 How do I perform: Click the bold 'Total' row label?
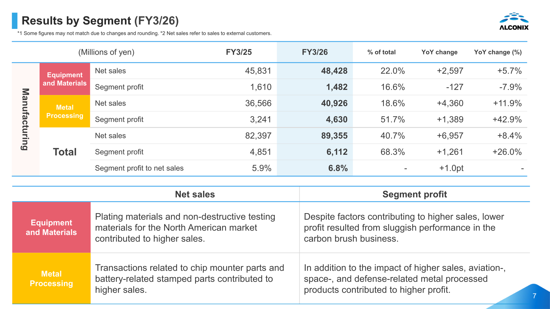tap(65, 152)
